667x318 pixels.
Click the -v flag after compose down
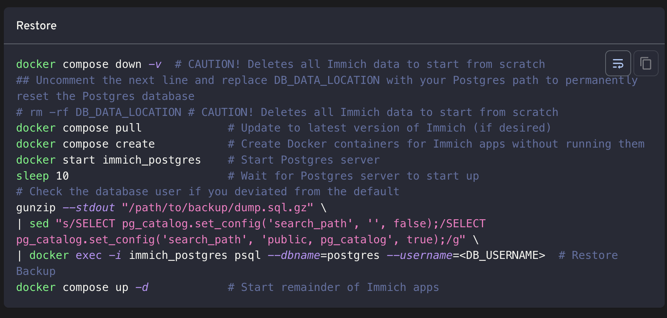pyautogui.click(x=155, y=64)
